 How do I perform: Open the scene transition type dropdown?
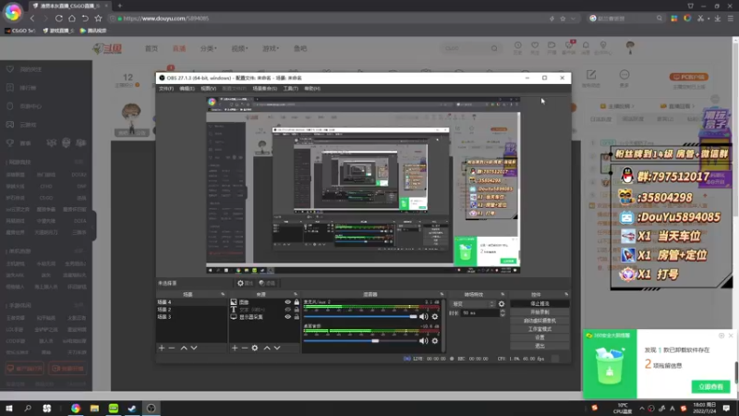coord(473,304)
